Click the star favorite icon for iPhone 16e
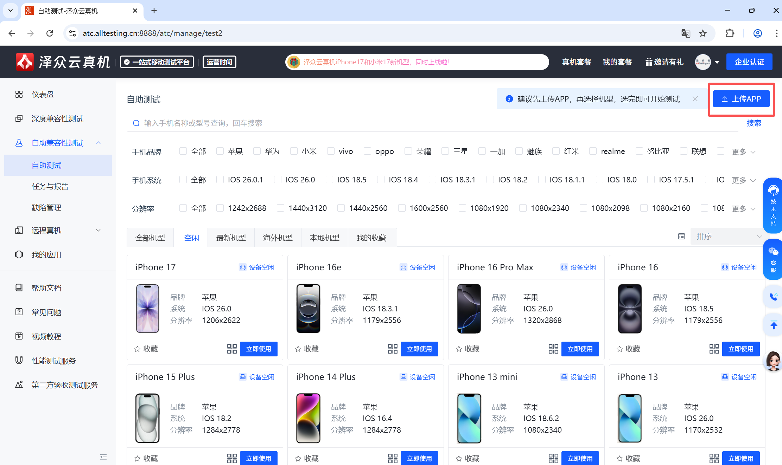The width and height of the screenshot is (782, 465). 298,349
